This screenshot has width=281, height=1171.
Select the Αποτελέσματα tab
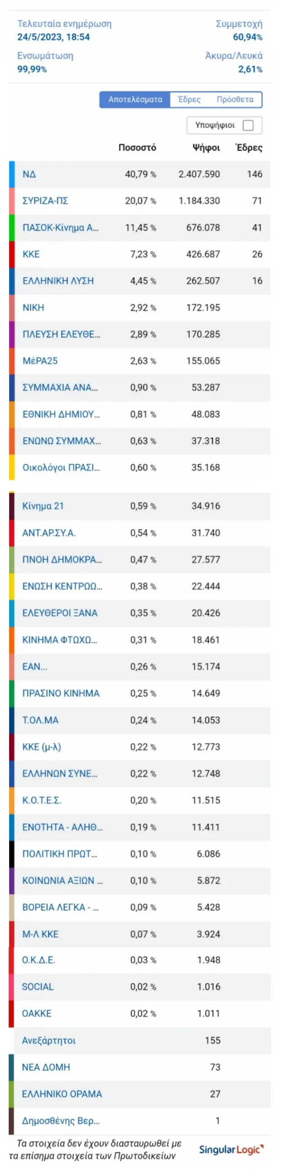(x=135, y=100)
